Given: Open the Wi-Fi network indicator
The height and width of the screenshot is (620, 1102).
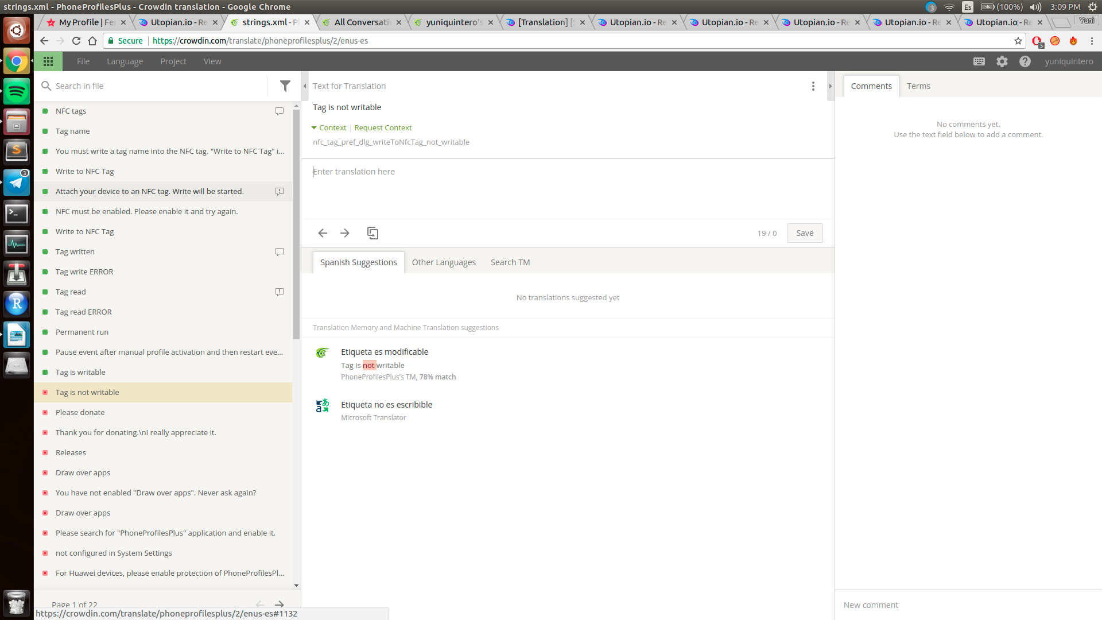Looking at the screenshot, I should click(x=949, y=7).
